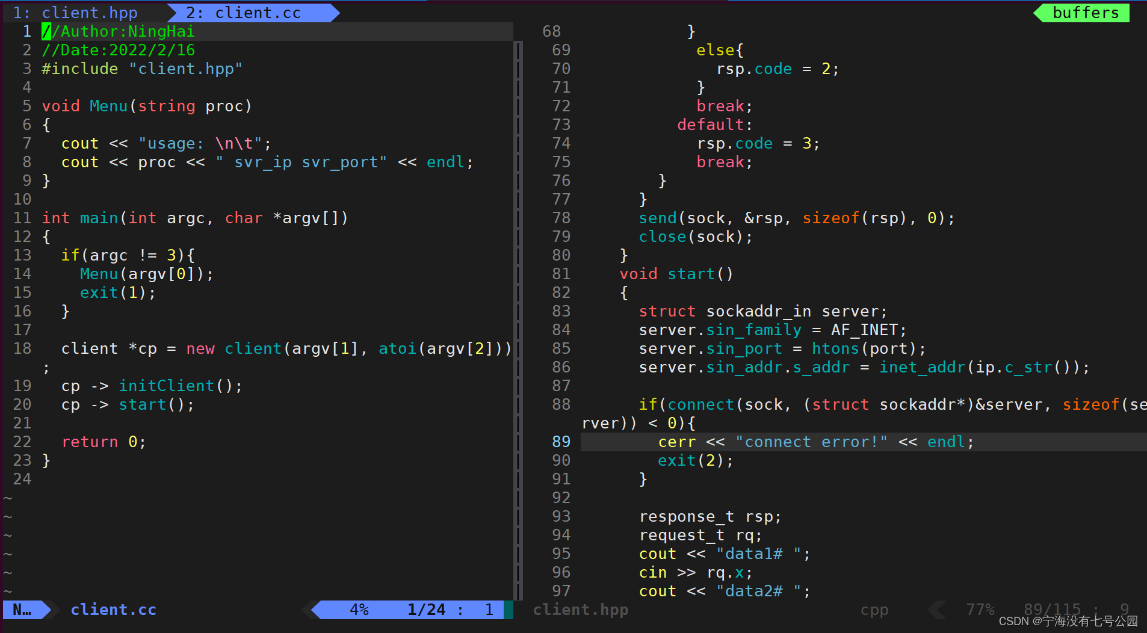The width and height of the screenshot is (1147, 633).
Task: Click the exit(2); statement
Action: (696, 460)
